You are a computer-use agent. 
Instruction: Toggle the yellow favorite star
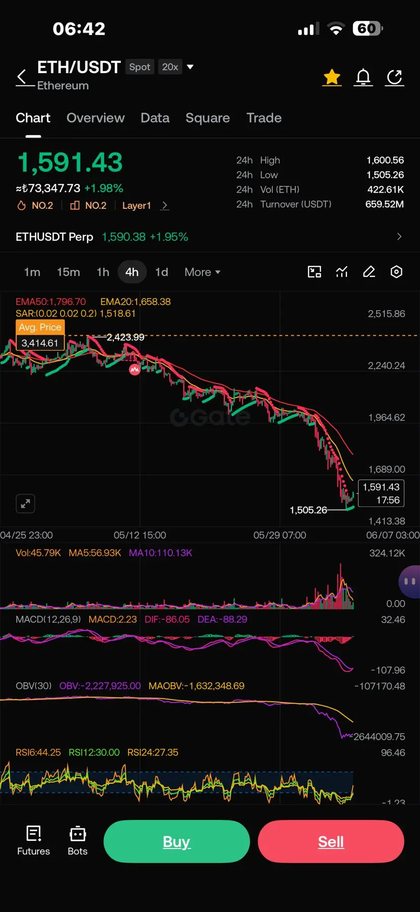tap(332, 77)
